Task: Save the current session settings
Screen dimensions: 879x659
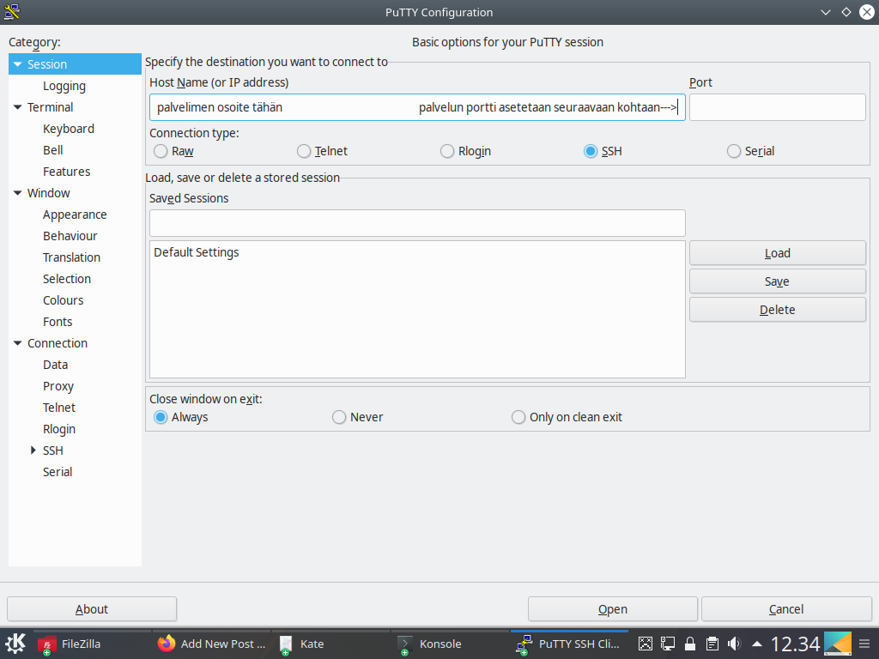Action: point(778,281)
